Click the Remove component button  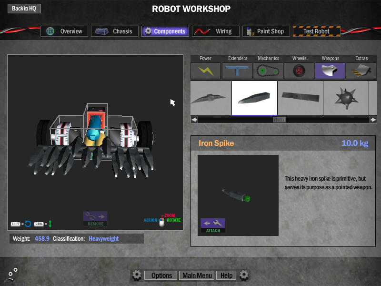[95, 219]
